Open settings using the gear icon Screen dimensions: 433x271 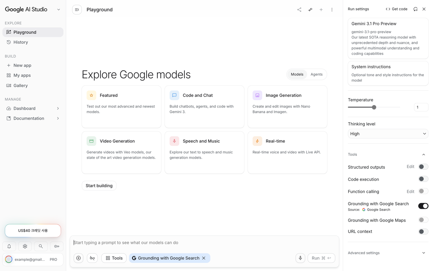click(25, 246)
